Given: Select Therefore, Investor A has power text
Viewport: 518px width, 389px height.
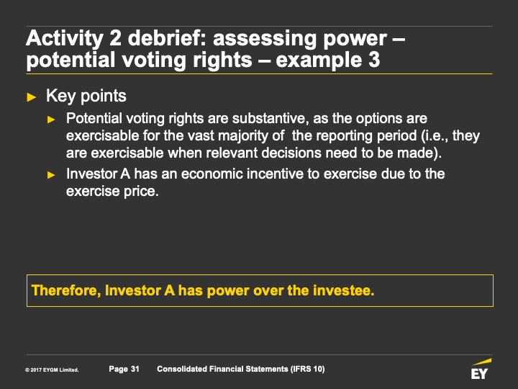Looking at the screenshot, I should [203, 290].
